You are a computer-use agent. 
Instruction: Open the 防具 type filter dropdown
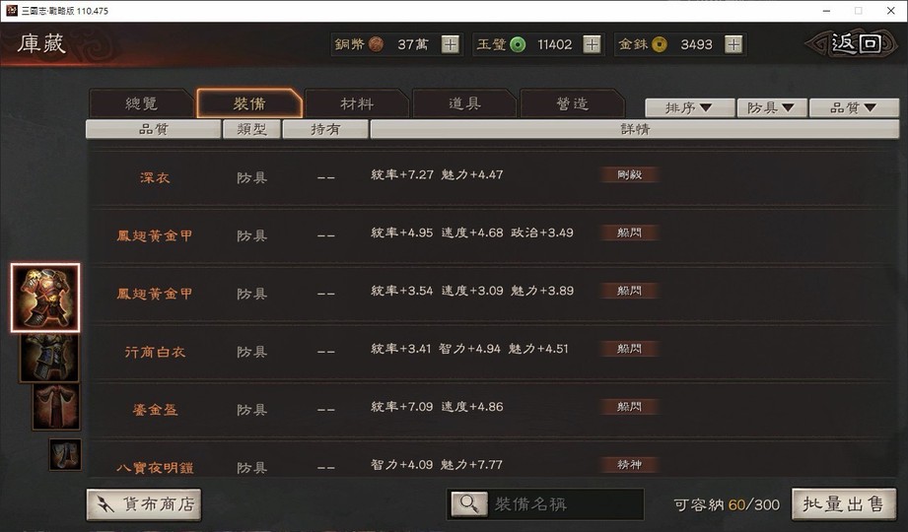point(771,107)
